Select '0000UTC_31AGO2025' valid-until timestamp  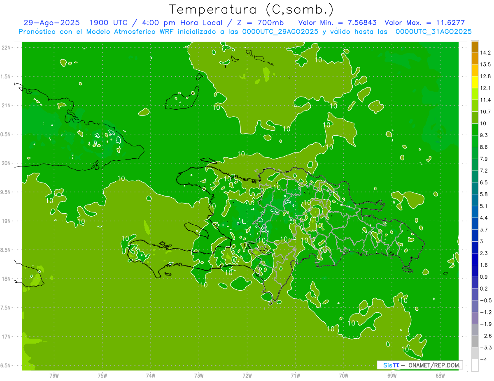pos(433,32)
